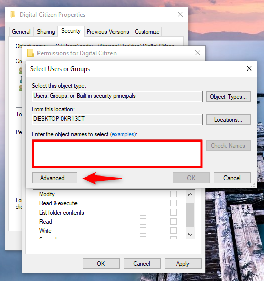Click inside the object names text box
The width and height of the screenshot is (264, 281).
point(117,154)
